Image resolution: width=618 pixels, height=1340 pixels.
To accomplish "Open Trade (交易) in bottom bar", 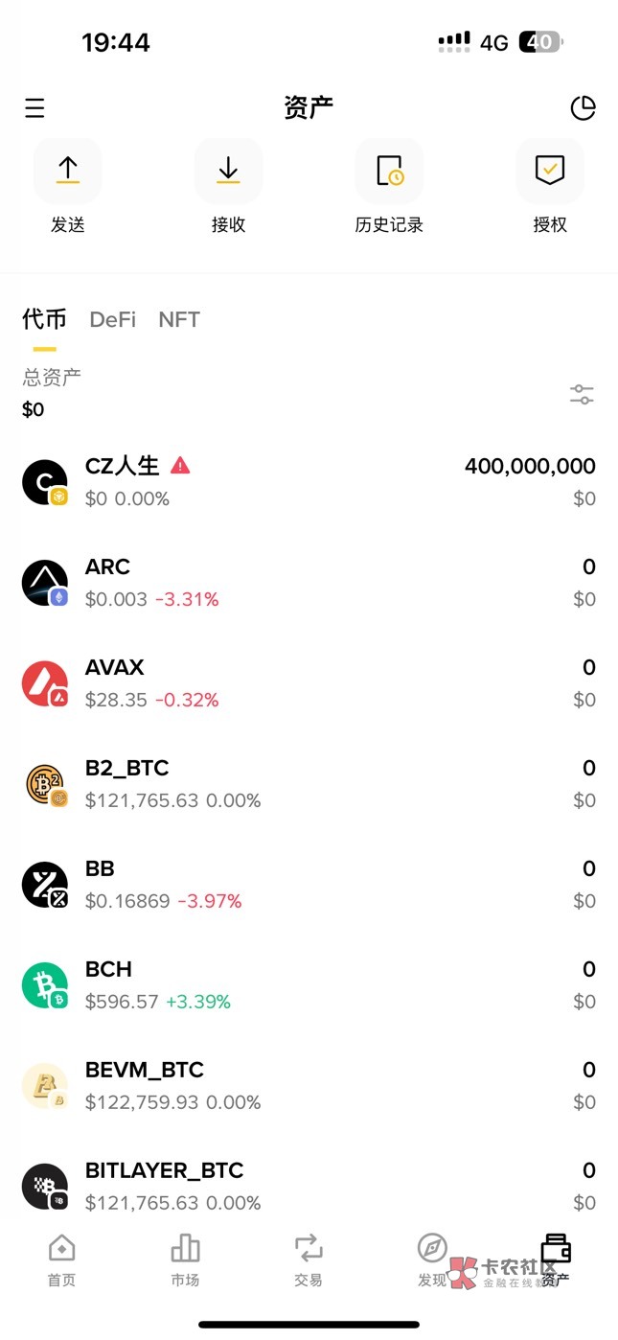I will (x=309, y=1259).
